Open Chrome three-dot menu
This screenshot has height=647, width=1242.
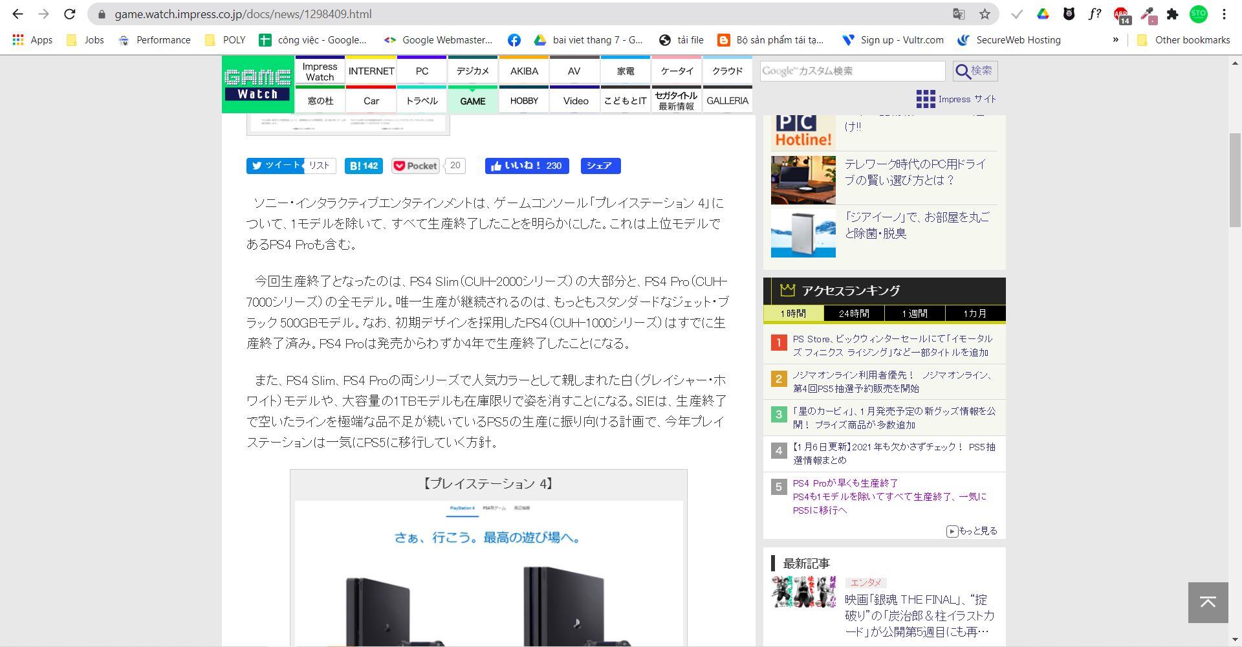pos(1224,14)
